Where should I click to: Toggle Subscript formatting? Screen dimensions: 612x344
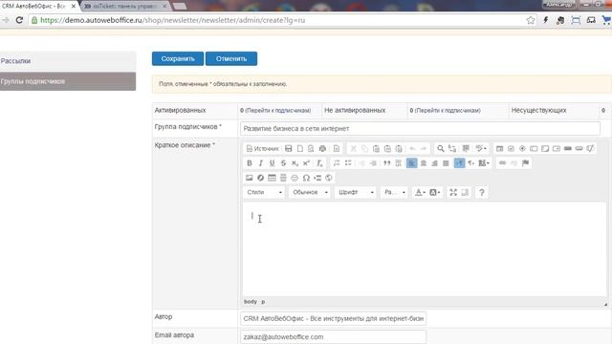click(295, 163)
